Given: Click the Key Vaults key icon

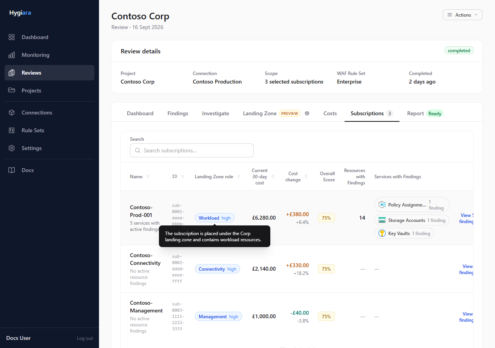Looking at the screenshot, I should (x=382, y=233).
